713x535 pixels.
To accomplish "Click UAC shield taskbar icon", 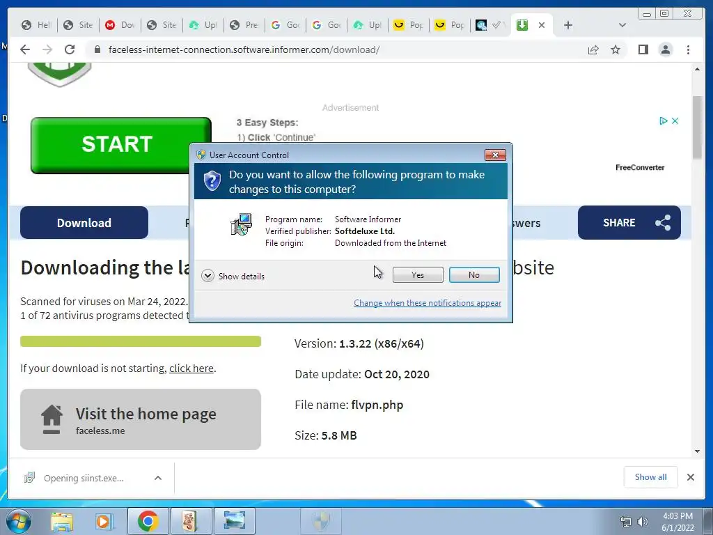I will click(322, 521).
